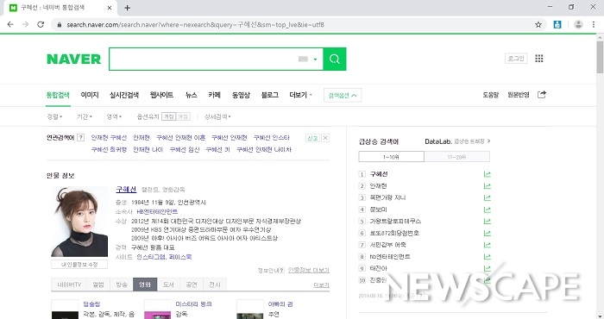Image resolution: width=604 pixels, height=319 pixels.
Task: Click the share icon next to 원본반영
Action: pos(542,94)
